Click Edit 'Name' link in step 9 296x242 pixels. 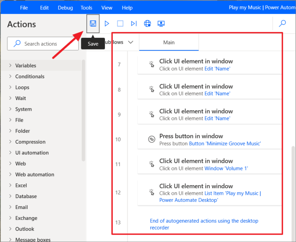click(218, 118)
